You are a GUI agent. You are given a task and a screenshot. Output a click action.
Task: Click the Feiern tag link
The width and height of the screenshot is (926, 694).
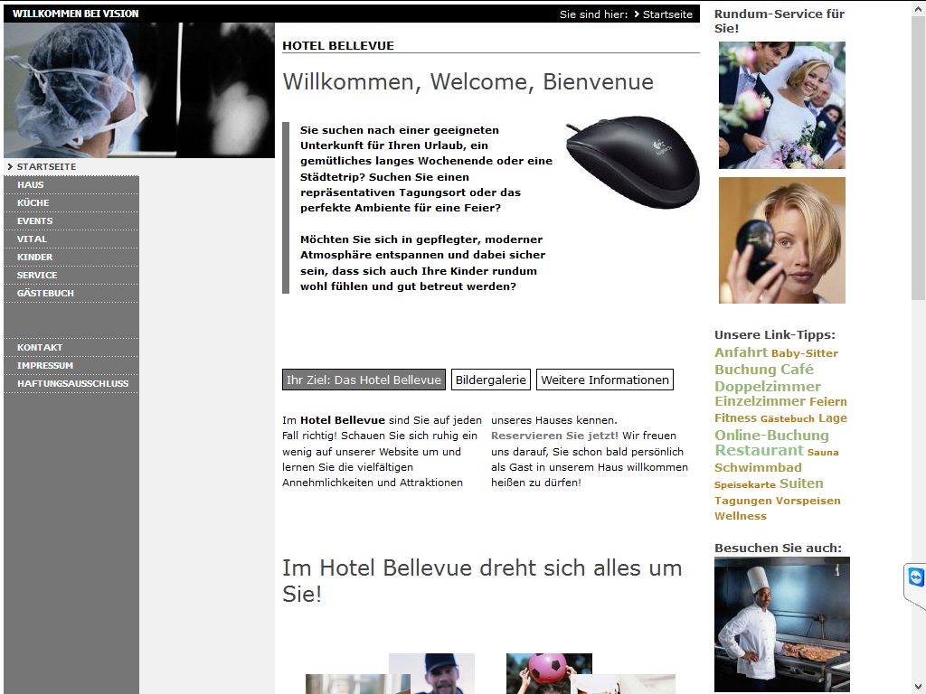tap(828, 402)
